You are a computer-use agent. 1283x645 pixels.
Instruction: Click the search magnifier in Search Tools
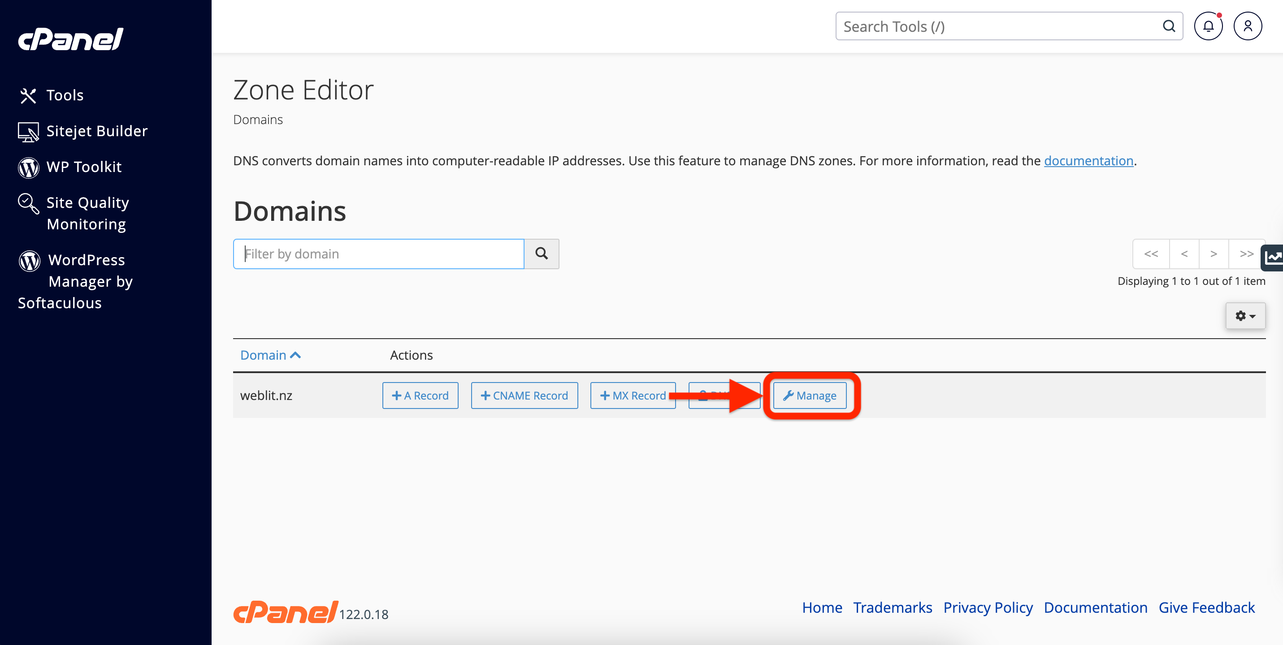coord(1169,26)
